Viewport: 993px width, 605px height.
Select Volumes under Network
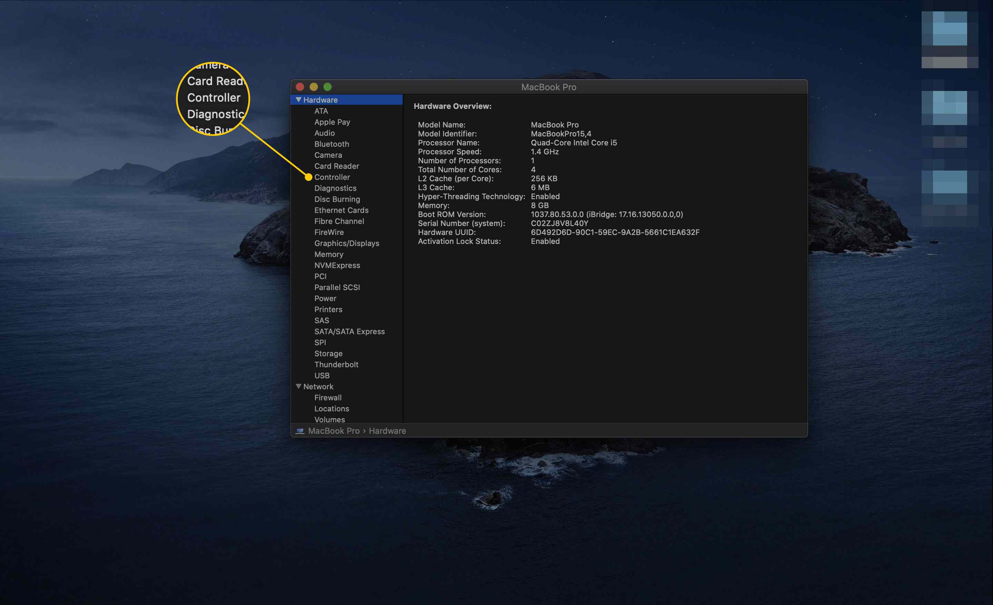(329, 419)
